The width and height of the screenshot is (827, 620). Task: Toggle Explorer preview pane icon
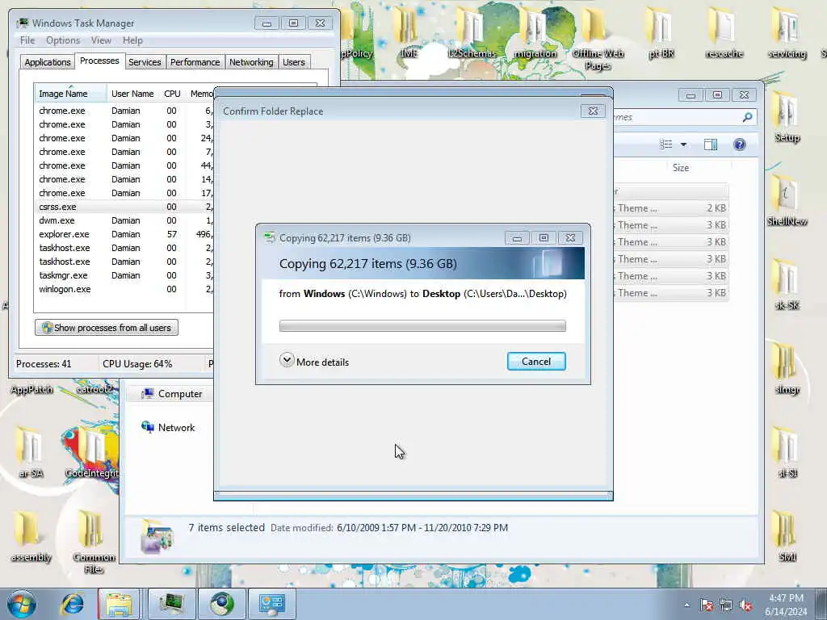coord(711,145)
